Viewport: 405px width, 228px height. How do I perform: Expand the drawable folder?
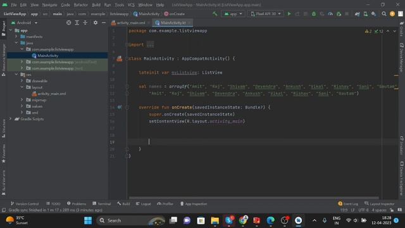pos(22,80)
